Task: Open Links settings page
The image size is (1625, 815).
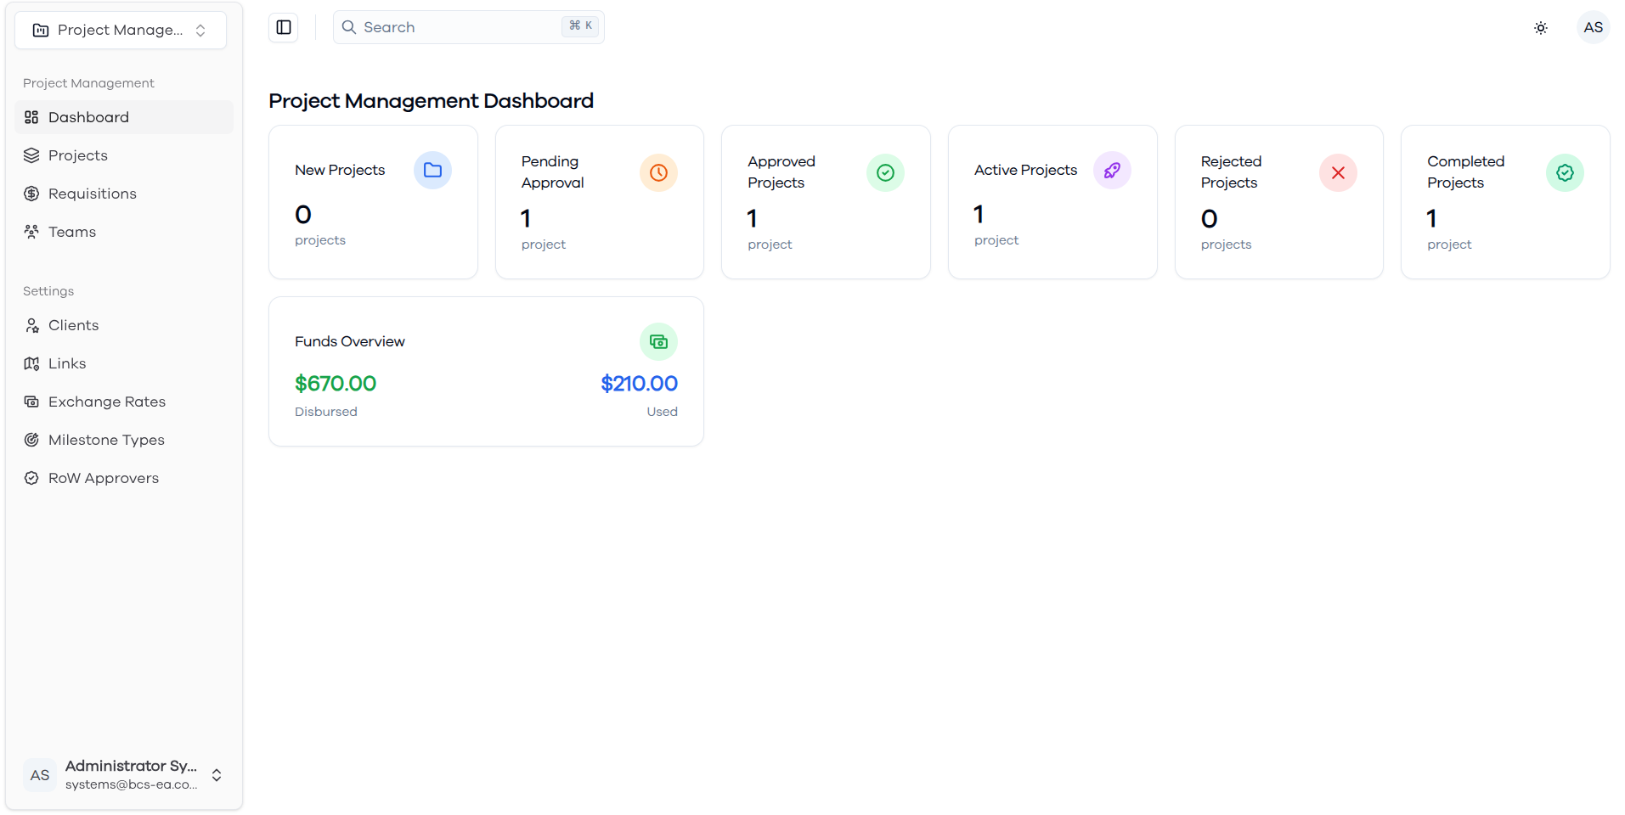Action: [x=124, y=363]
